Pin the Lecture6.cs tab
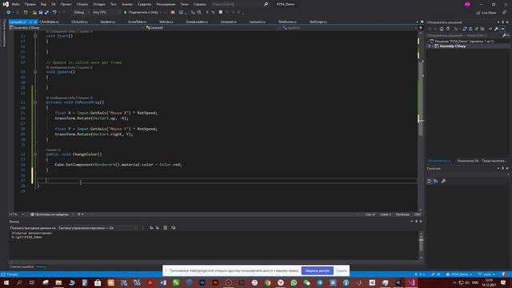This screenshot has width=512, height=288. (x=30, y=22)
